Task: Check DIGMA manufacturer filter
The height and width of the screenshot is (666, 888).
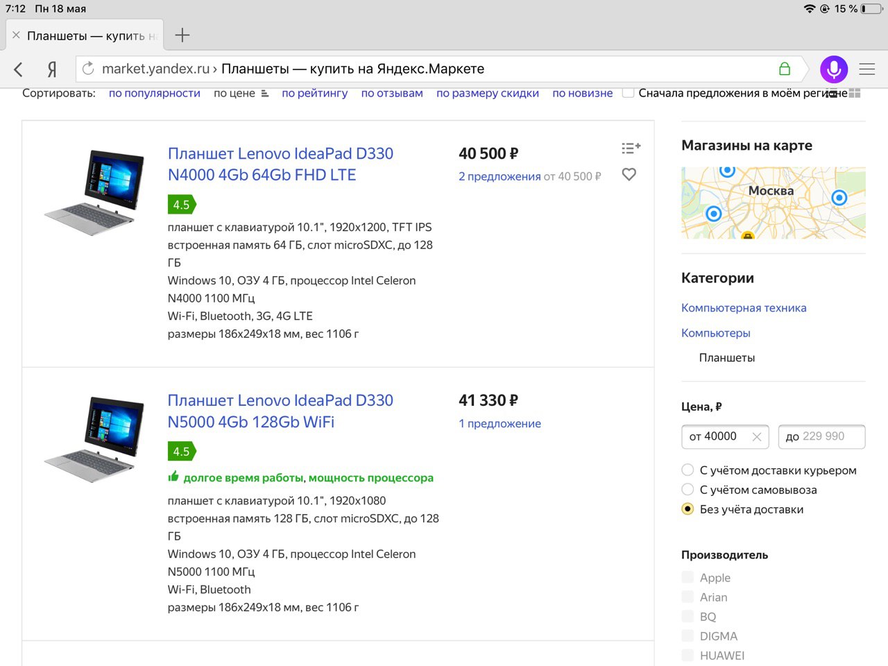Action: 688,635
